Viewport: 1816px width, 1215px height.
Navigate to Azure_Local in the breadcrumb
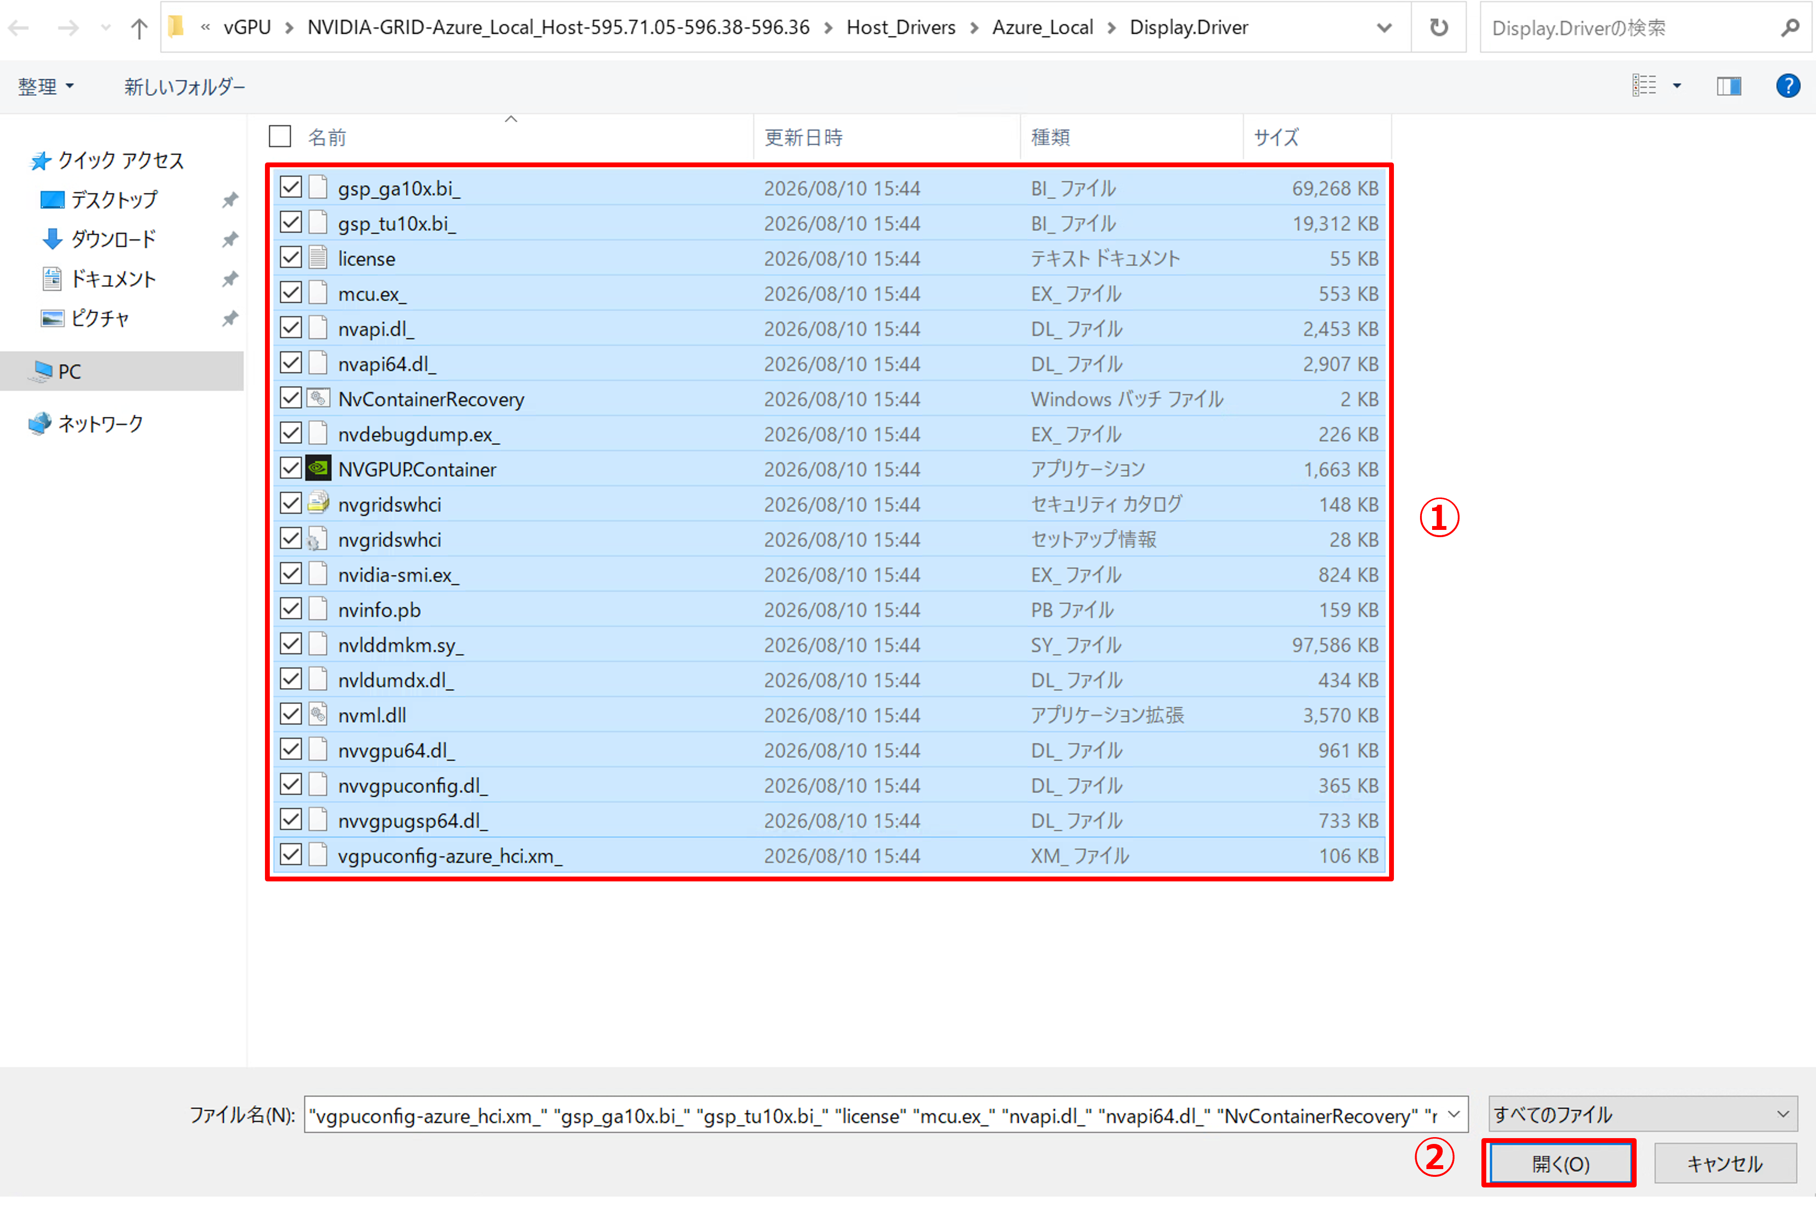click(x=1043, y=28)
